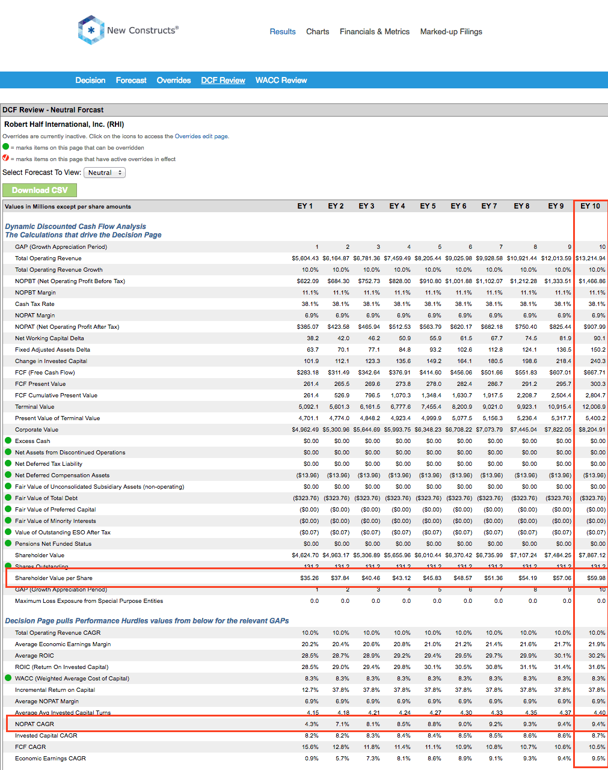
Task: Click Incremental Return on Capital row label
Action: click(55, 689)
